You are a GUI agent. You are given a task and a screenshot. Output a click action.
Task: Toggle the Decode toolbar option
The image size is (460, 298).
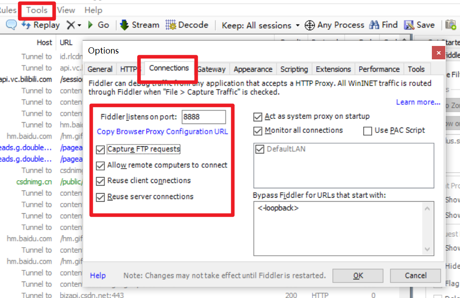pos(187,25)
